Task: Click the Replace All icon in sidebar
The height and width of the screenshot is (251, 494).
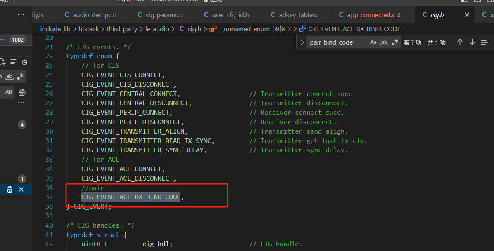Action: click(22, 92)
